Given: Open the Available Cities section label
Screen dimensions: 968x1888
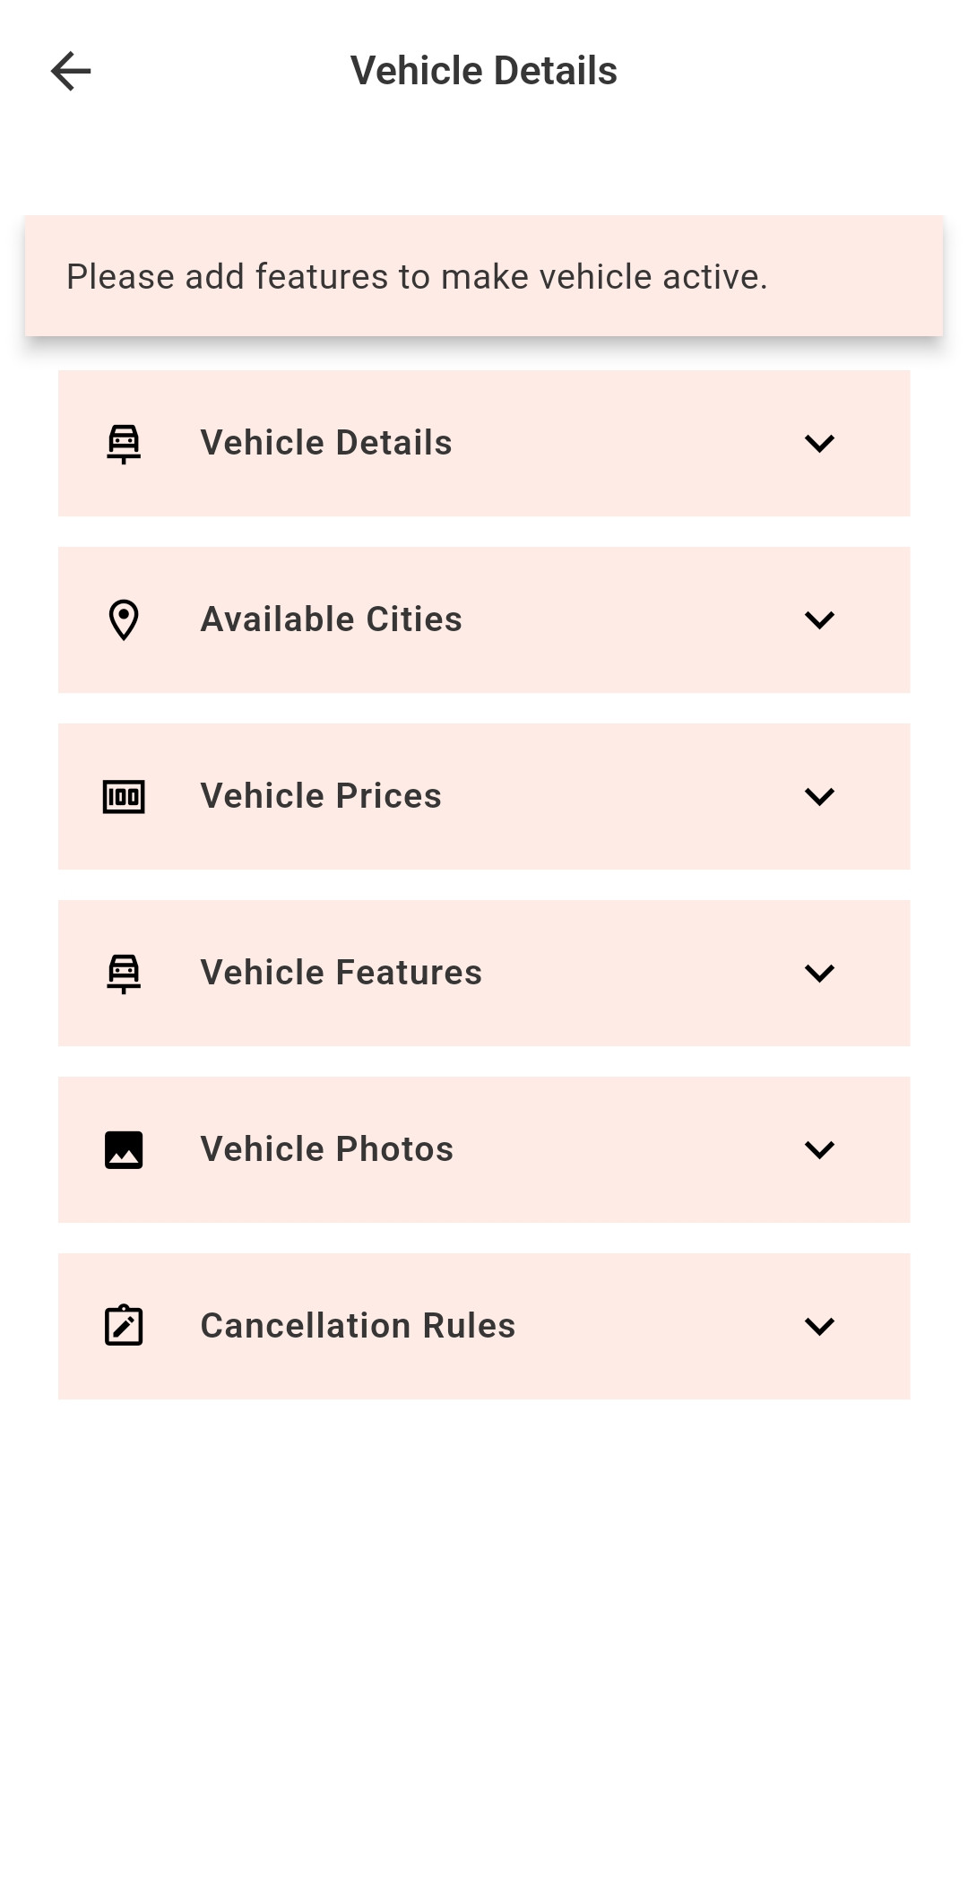Looking at the screenshot, I should (331, 619).
